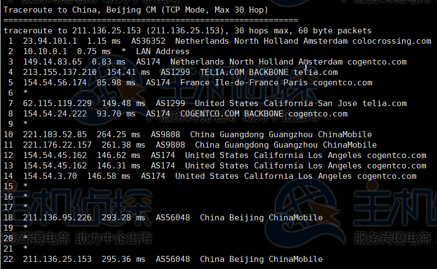Click the asterisk on hop 15
This screenshot has width=437, height=269.
point(25,186)
